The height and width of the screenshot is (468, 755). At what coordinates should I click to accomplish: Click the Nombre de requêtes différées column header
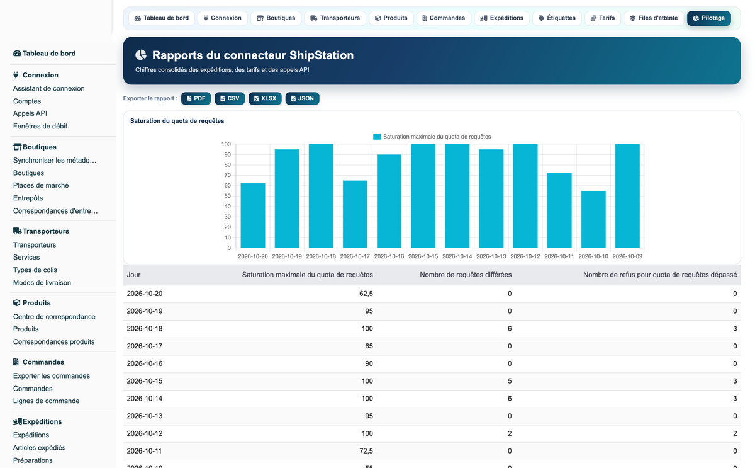(466, 275)
